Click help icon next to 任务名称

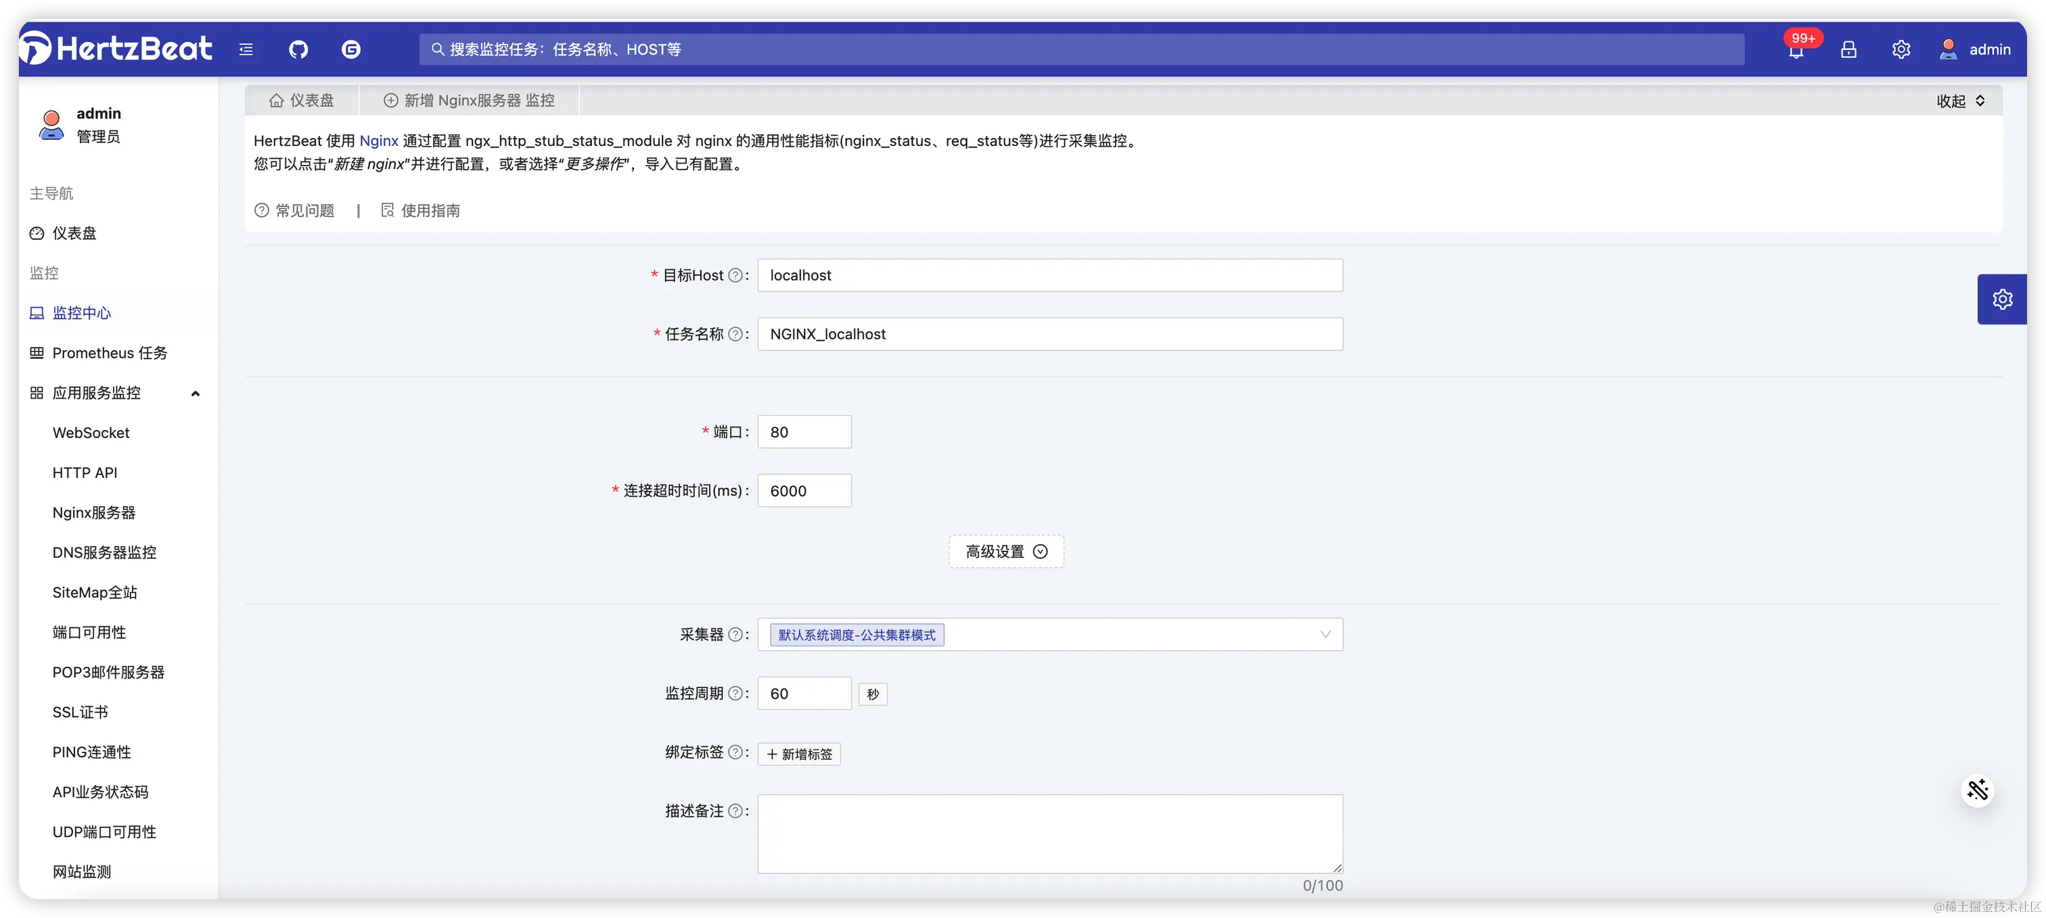click(x=735, y=334)
